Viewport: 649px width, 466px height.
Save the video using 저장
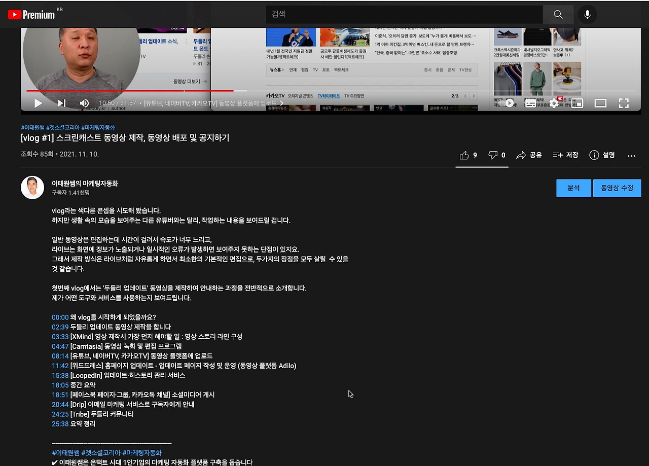coord(565,155)
